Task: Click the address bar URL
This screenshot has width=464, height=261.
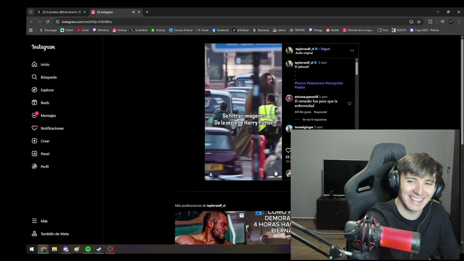Action: (x=87, y=22)
